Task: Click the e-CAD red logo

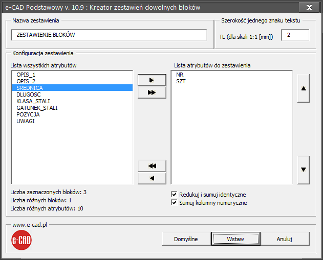Action: point(21,240)
